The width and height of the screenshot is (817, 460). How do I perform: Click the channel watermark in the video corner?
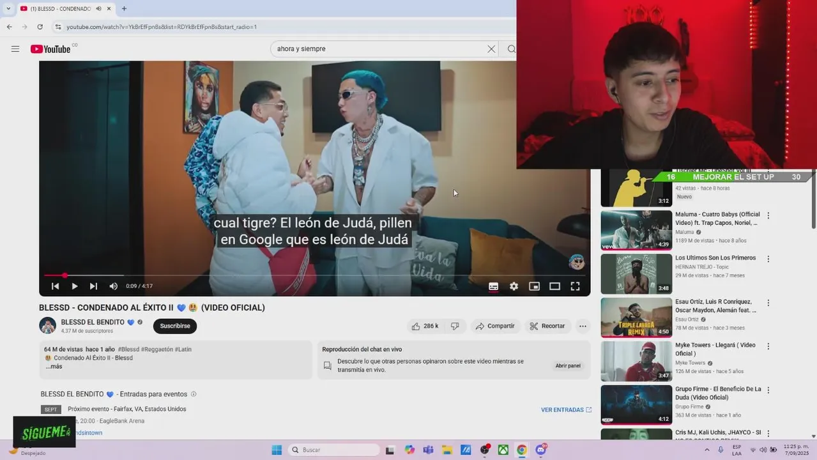(x=577, y=262)
